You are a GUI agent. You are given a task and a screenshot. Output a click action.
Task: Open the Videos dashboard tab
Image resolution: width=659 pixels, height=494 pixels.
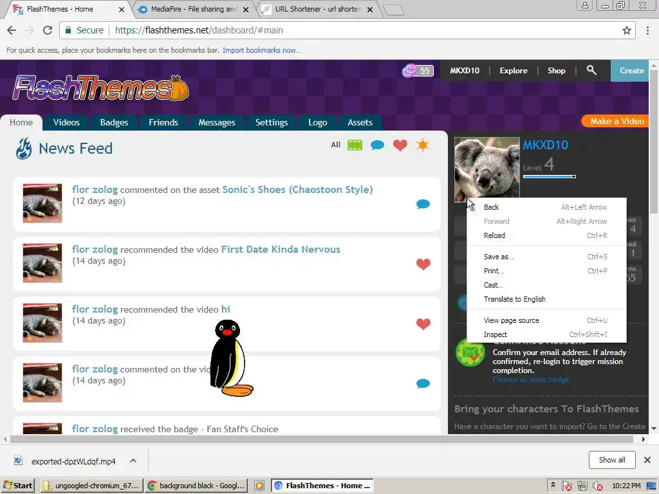(x=66, y=122)
